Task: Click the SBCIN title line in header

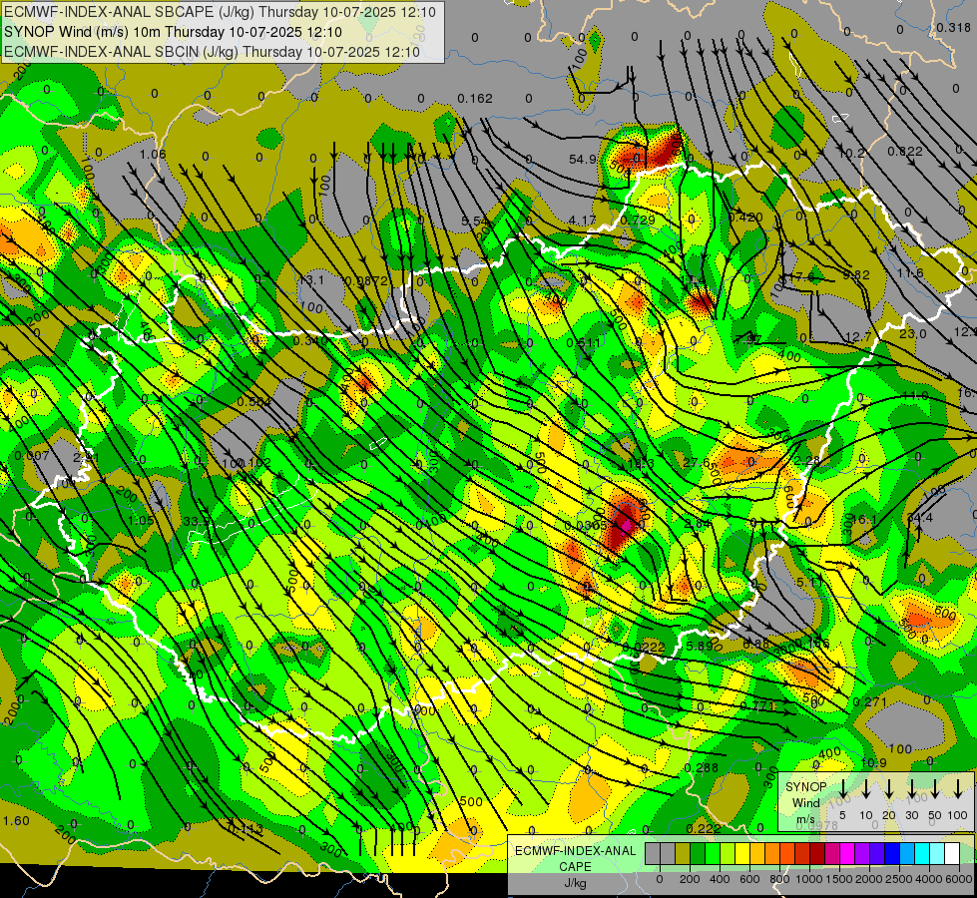Action: [212, 52]
